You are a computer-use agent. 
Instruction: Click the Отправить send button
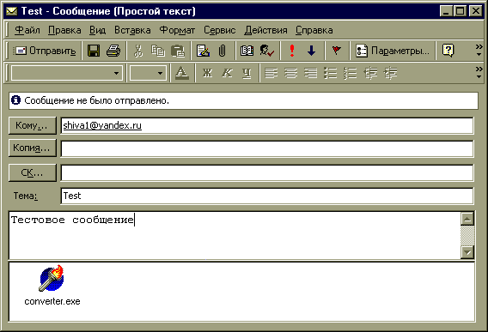[x=45, y=51]
